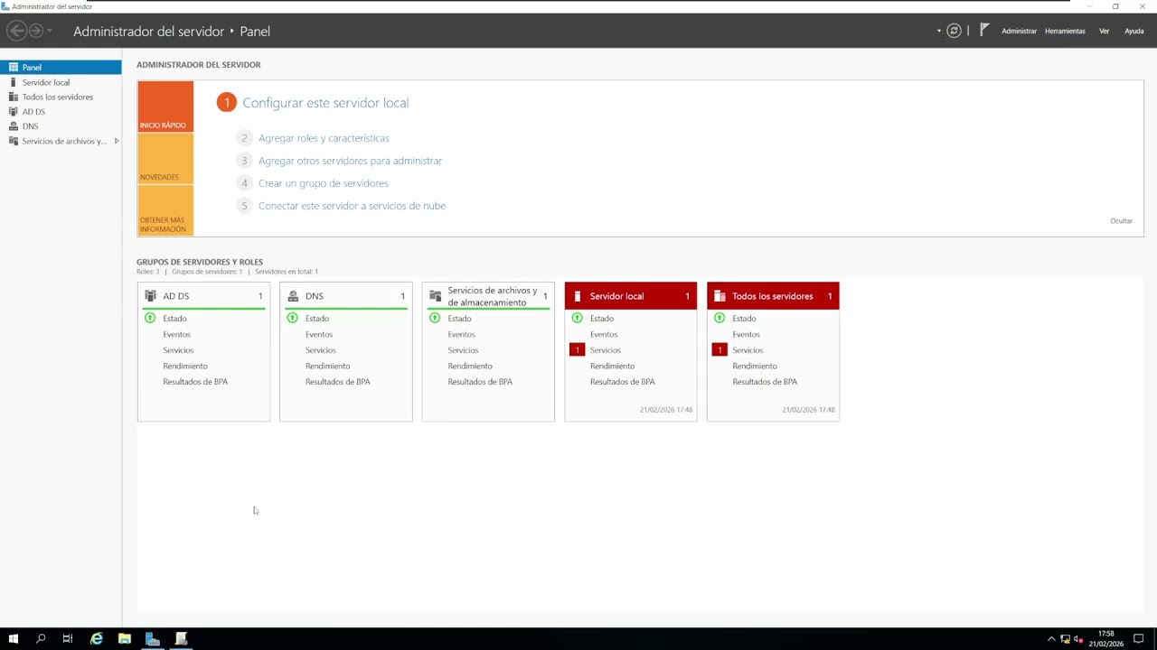Open Eventos in the AD DS tile
The image size is (1157, 650).
[176, 335]
